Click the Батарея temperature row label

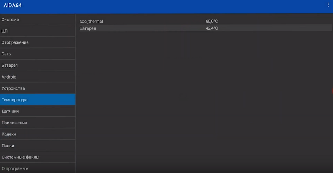(88, 28)
